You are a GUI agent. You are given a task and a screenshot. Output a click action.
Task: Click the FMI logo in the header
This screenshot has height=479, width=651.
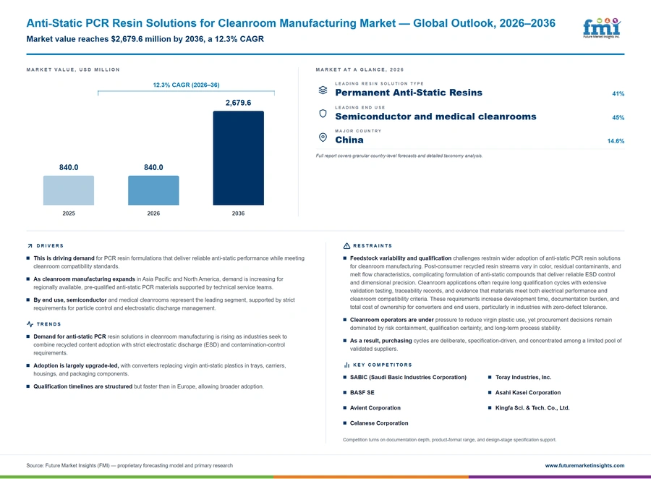point(602,27)
